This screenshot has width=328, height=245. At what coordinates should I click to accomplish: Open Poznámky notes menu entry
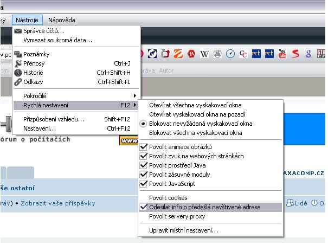point(35,54)
